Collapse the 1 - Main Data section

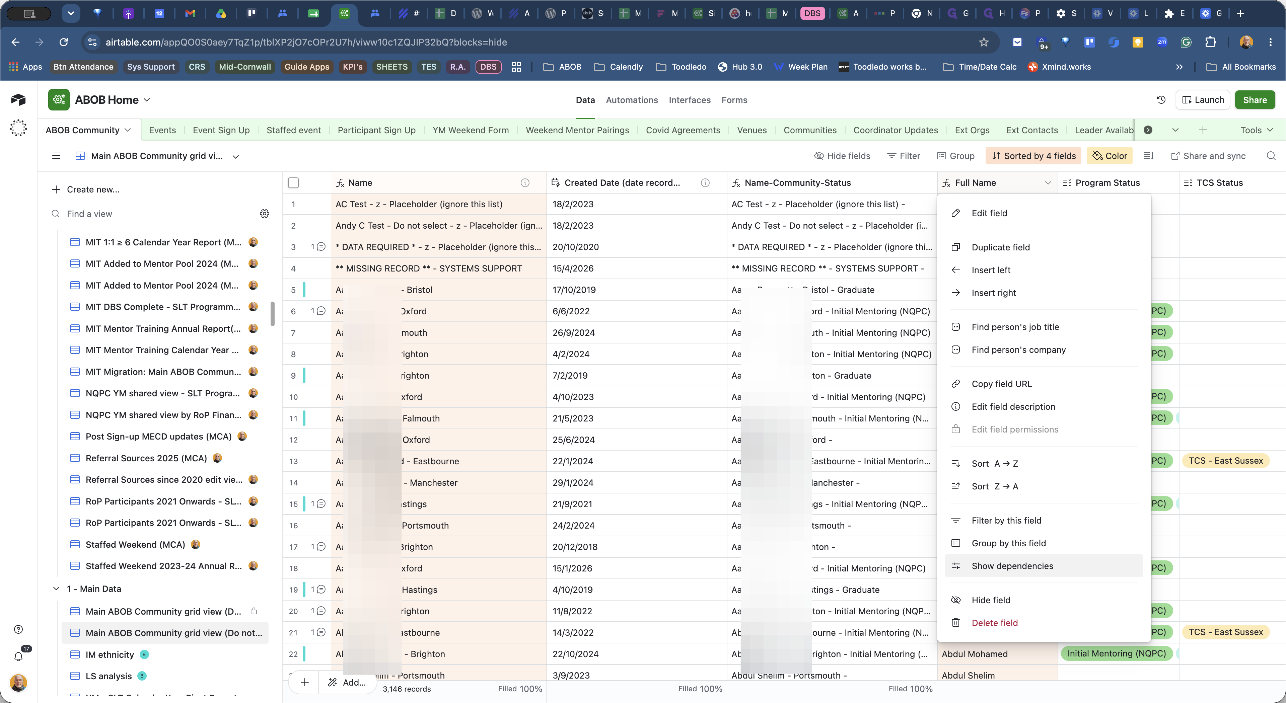coord(56,589)
